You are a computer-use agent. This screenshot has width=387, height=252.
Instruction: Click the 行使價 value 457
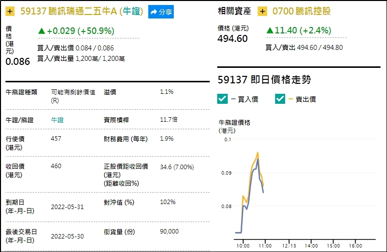point(56,139)
